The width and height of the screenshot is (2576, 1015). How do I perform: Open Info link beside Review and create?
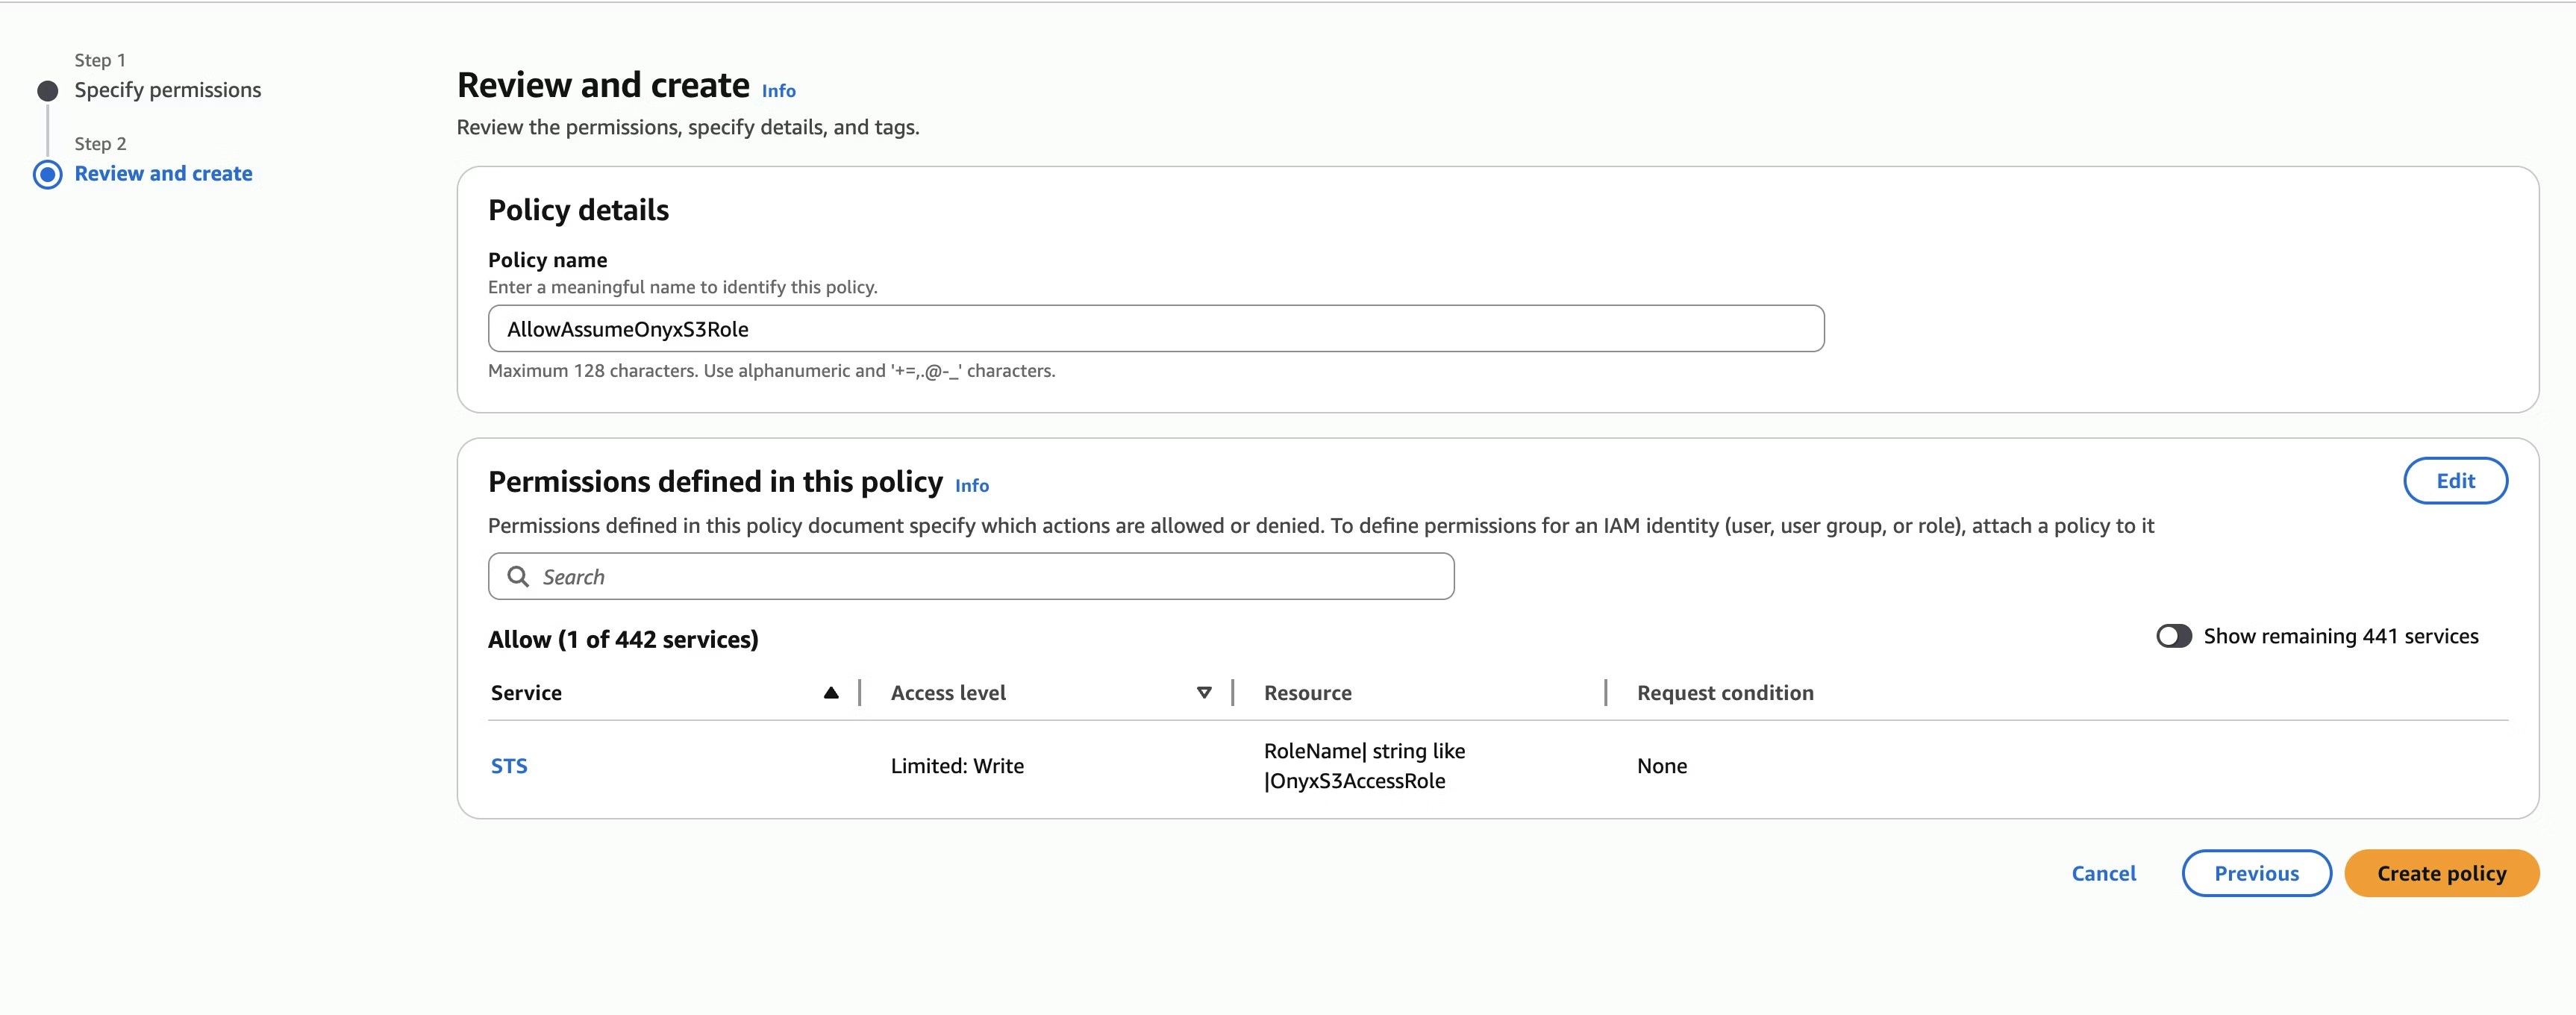tap(778, 91)
